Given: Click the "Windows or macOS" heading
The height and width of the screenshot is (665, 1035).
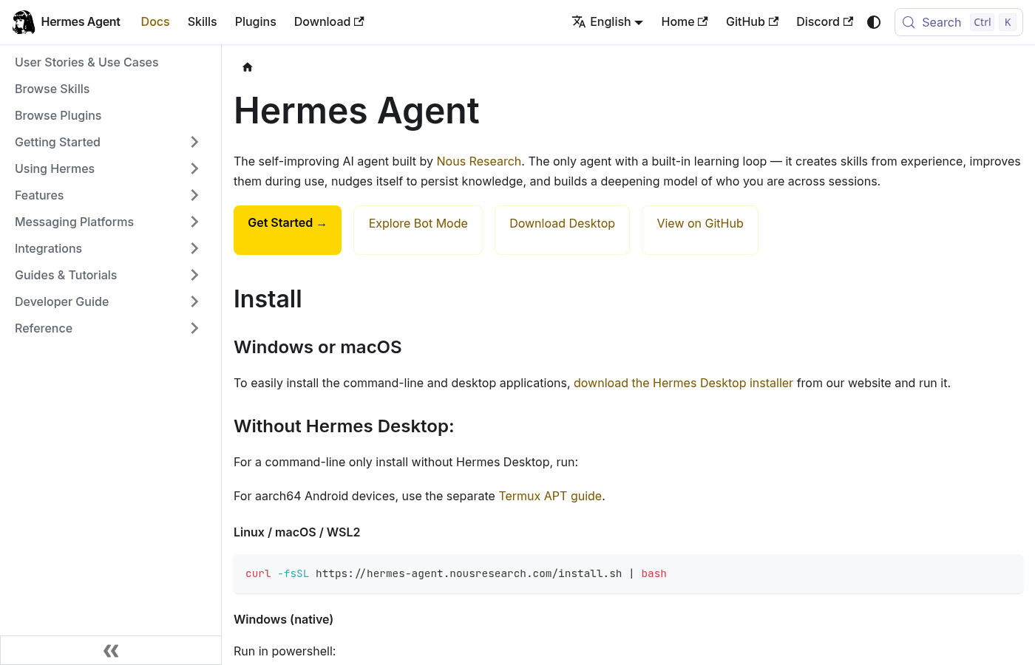Looking at the screenshot, I should point(318,347).
